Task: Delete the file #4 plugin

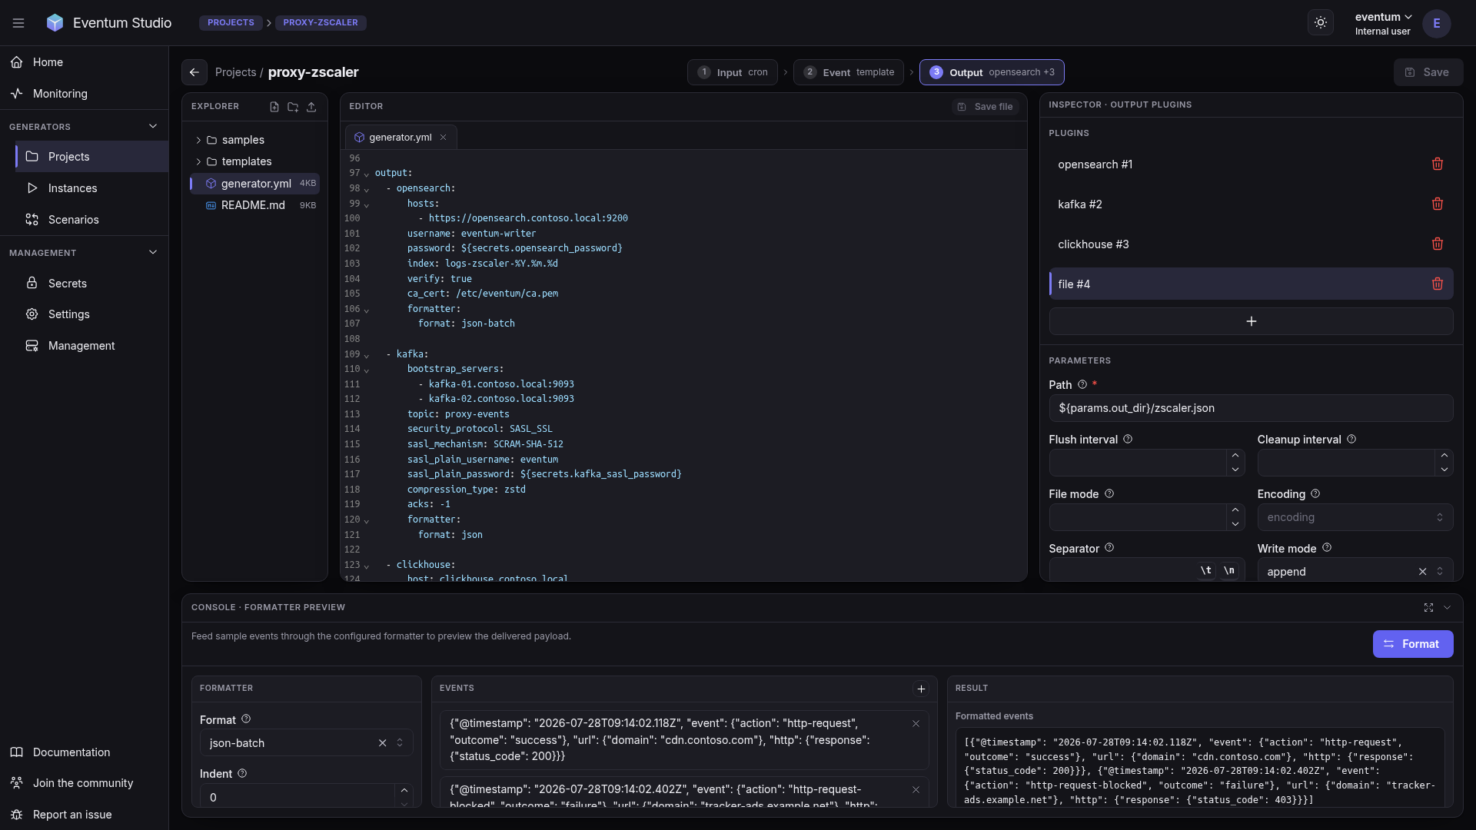Action: coord(1438,284)
